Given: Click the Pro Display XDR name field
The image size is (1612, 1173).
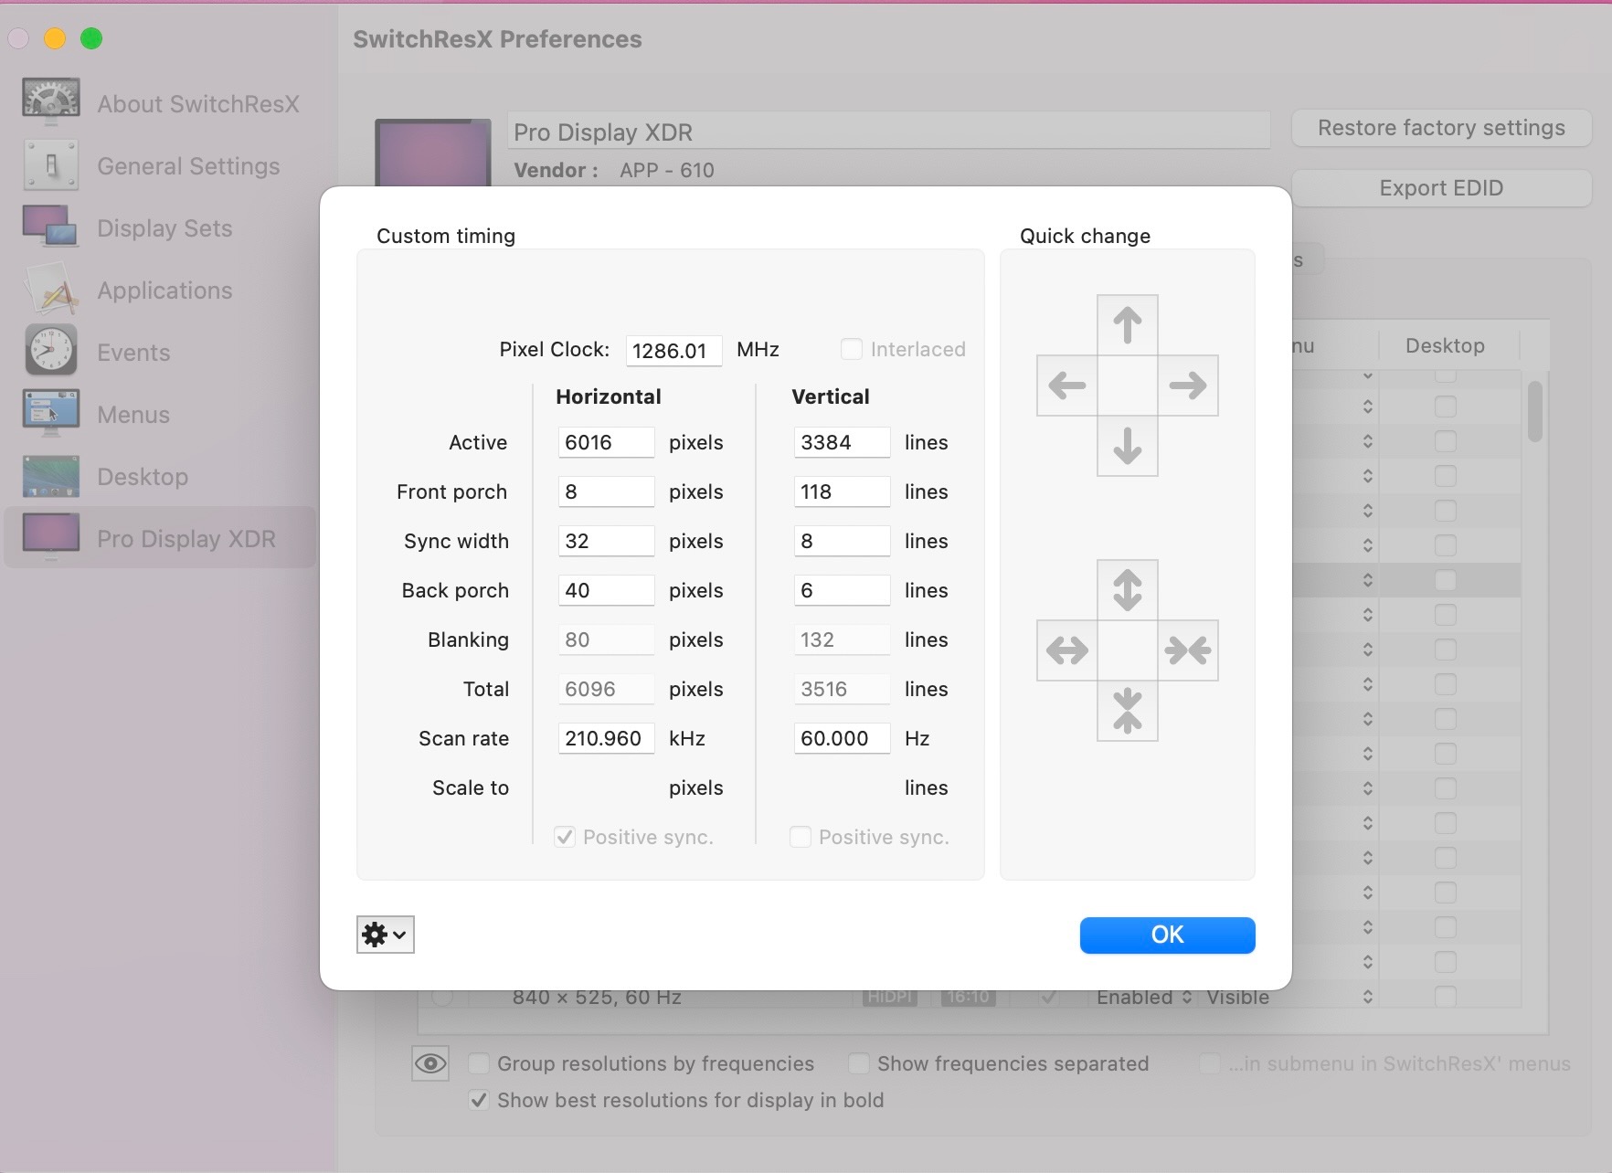Looking at the screenshot, I should point(888,132).
